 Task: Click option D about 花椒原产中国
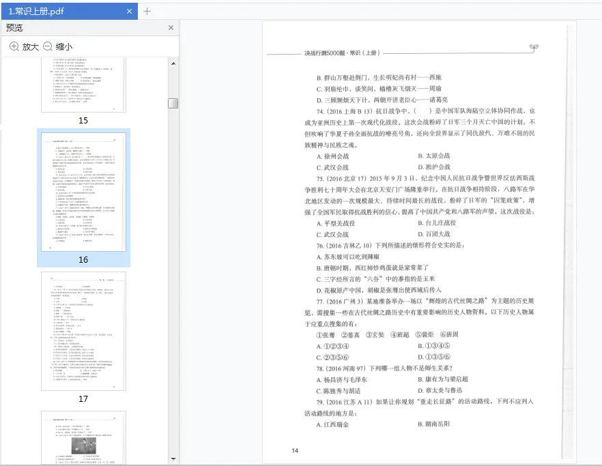coord(379,290)
